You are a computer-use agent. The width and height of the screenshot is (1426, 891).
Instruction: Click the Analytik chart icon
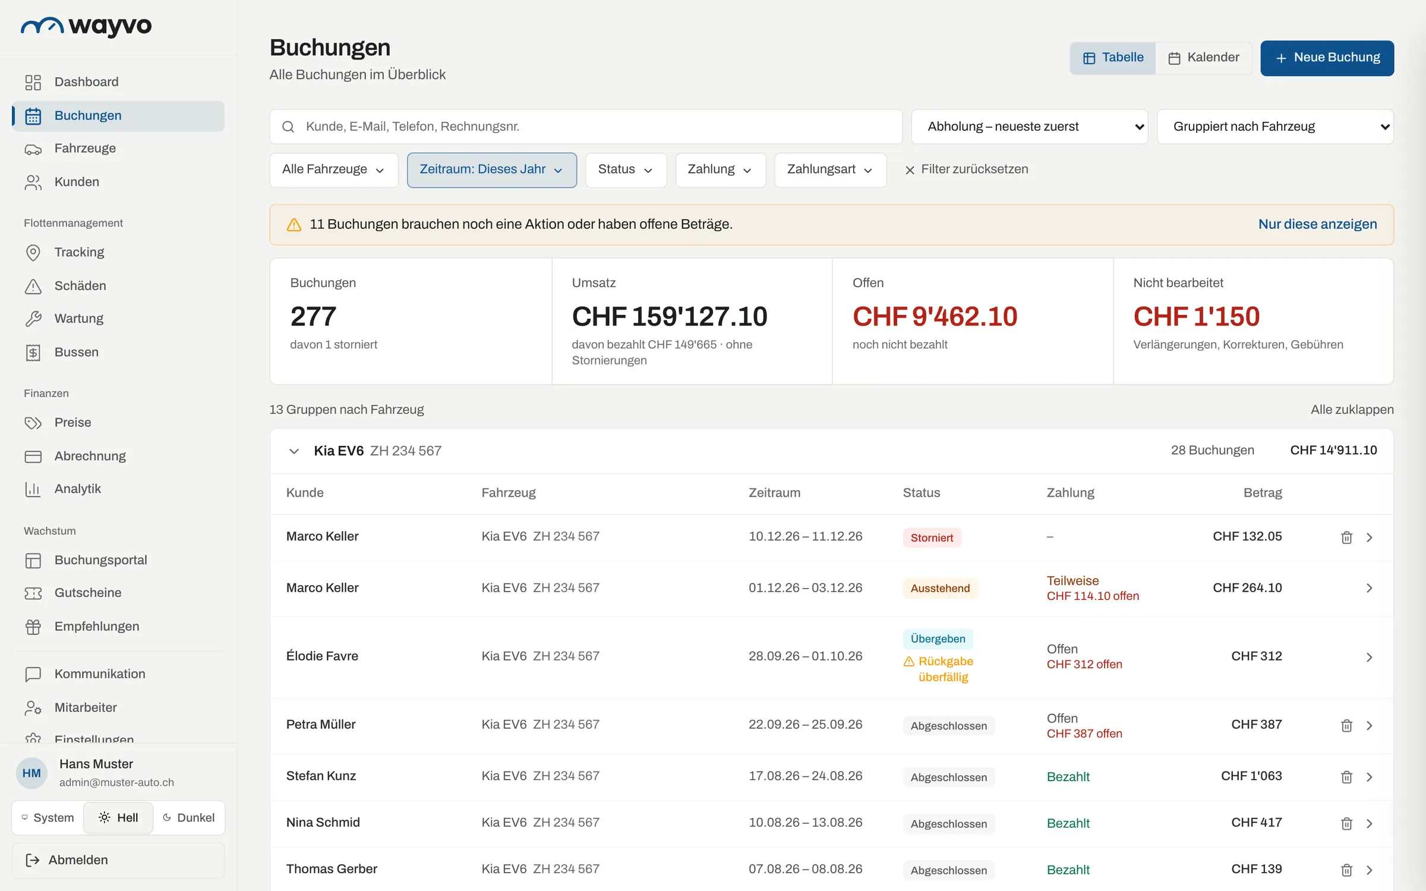(33, 489)
